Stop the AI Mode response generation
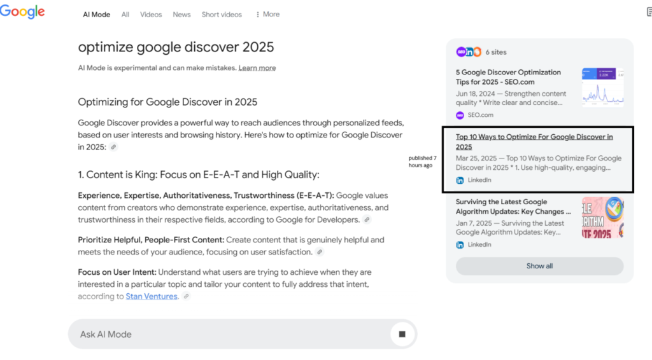The width and height of the screenshot is (652, 360). point(402,334)
